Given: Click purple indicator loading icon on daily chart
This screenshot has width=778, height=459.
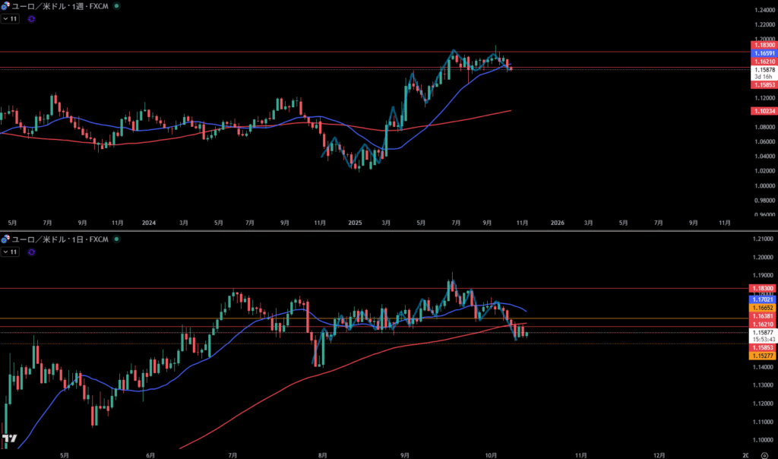Looking at the screenshot, I should click(x=30, y=251).
